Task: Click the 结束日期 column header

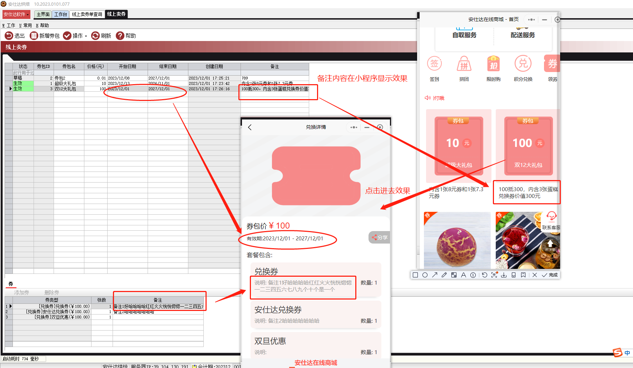Action: (168, 66)
